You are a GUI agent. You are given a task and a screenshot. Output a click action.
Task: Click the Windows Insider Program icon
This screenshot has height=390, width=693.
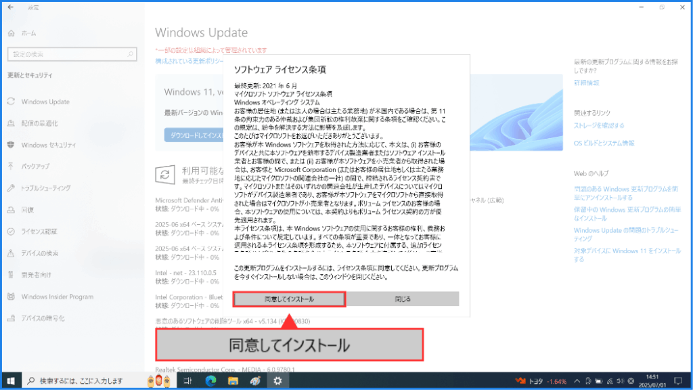click(x=11, y=297)
